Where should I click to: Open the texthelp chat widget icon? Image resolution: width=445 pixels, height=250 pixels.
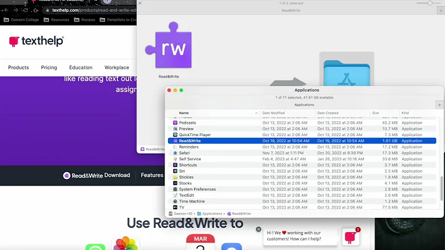tap(350, 236)
